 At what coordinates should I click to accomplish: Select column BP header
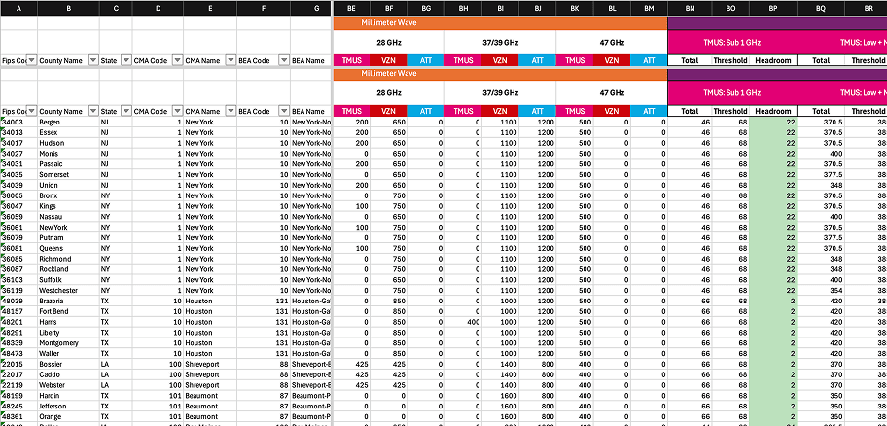773,8
